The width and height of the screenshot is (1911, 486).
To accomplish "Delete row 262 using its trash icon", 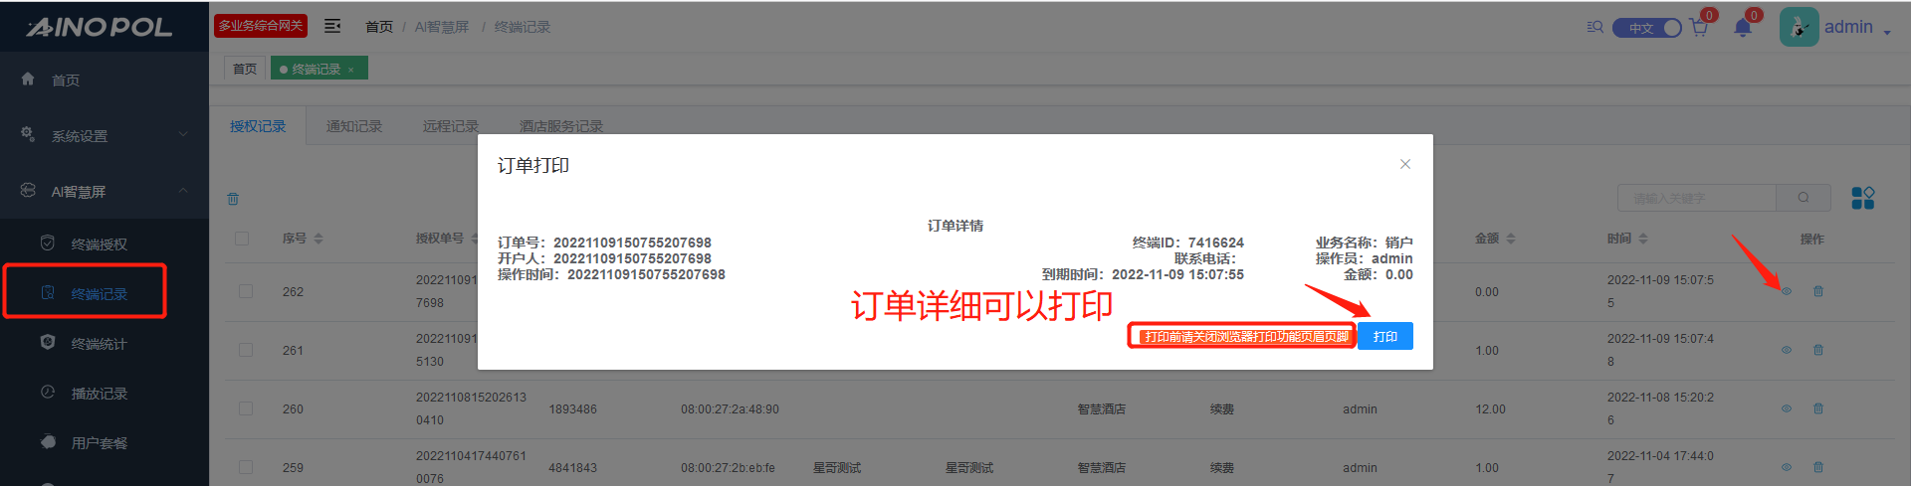I will coord(1818,291).
